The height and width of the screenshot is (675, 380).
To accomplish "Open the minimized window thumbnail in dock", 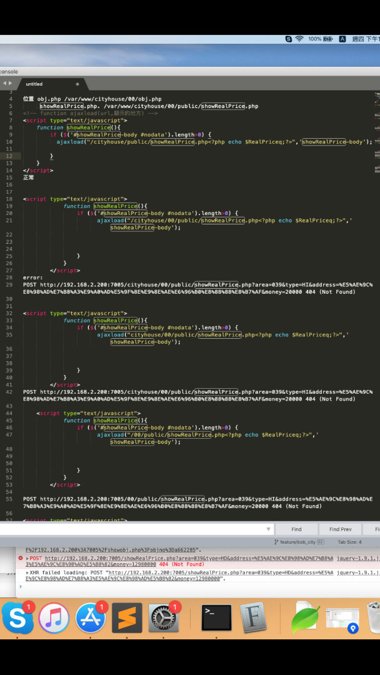I will tap(342, 620).
